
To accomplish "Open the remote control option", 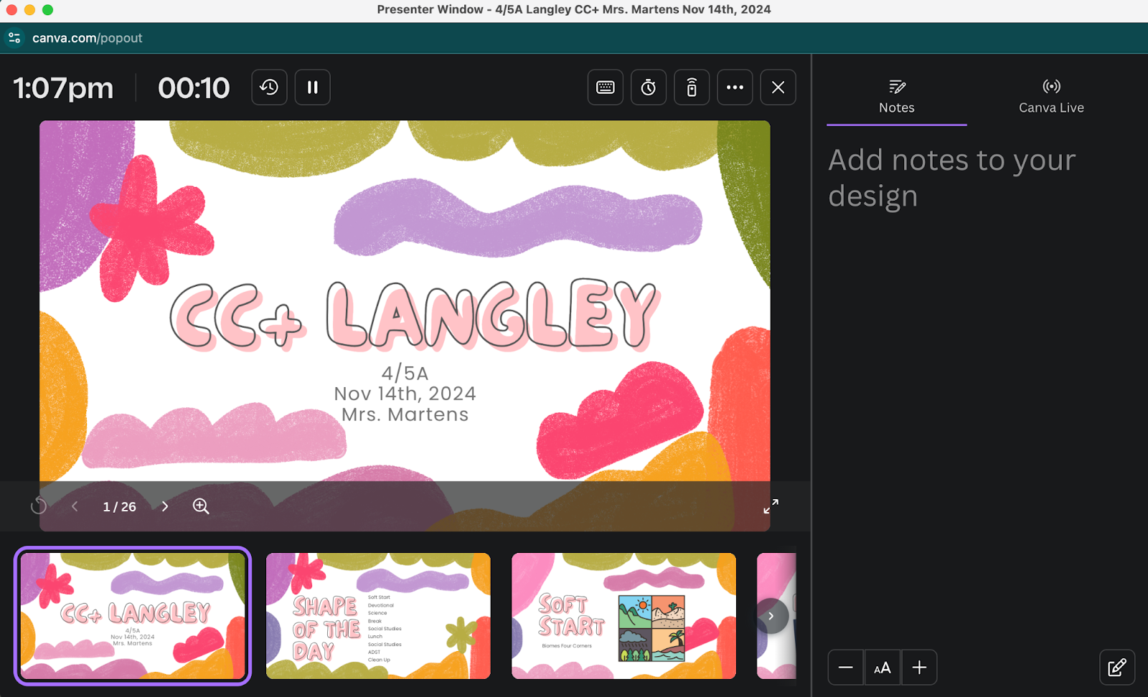I will click(692, 87).
